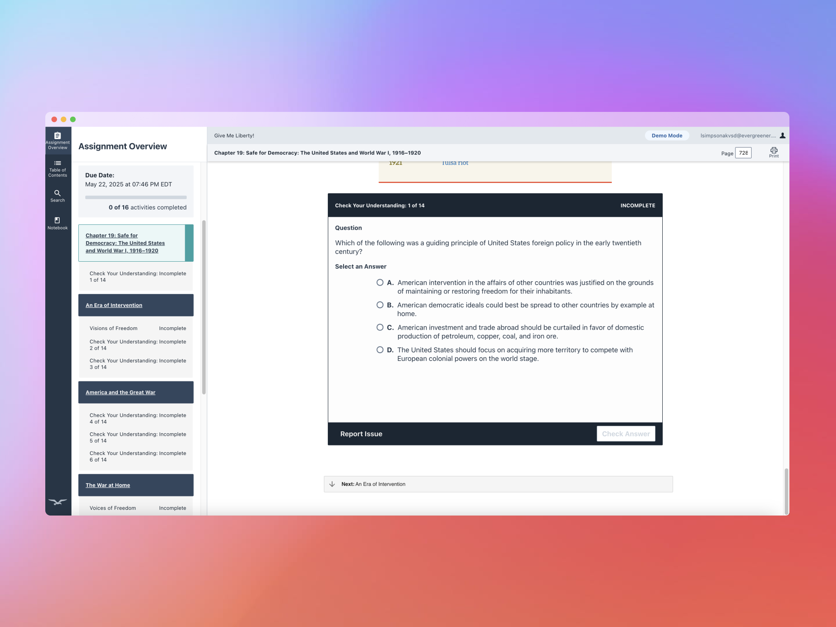Click the page number input field
836x627 pixels.
pyautogui.click(x=743, y=153)
